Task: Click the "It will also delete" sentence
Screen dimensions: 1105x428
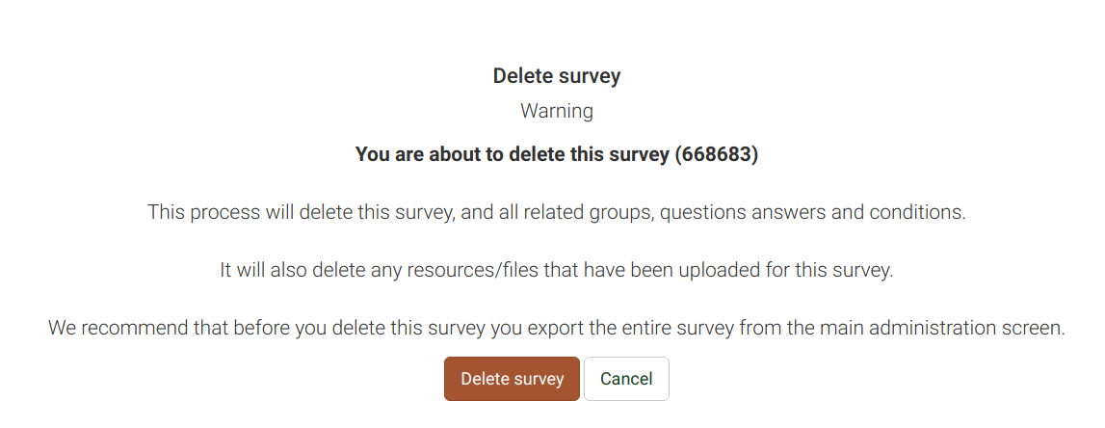Action: [556, 270]
